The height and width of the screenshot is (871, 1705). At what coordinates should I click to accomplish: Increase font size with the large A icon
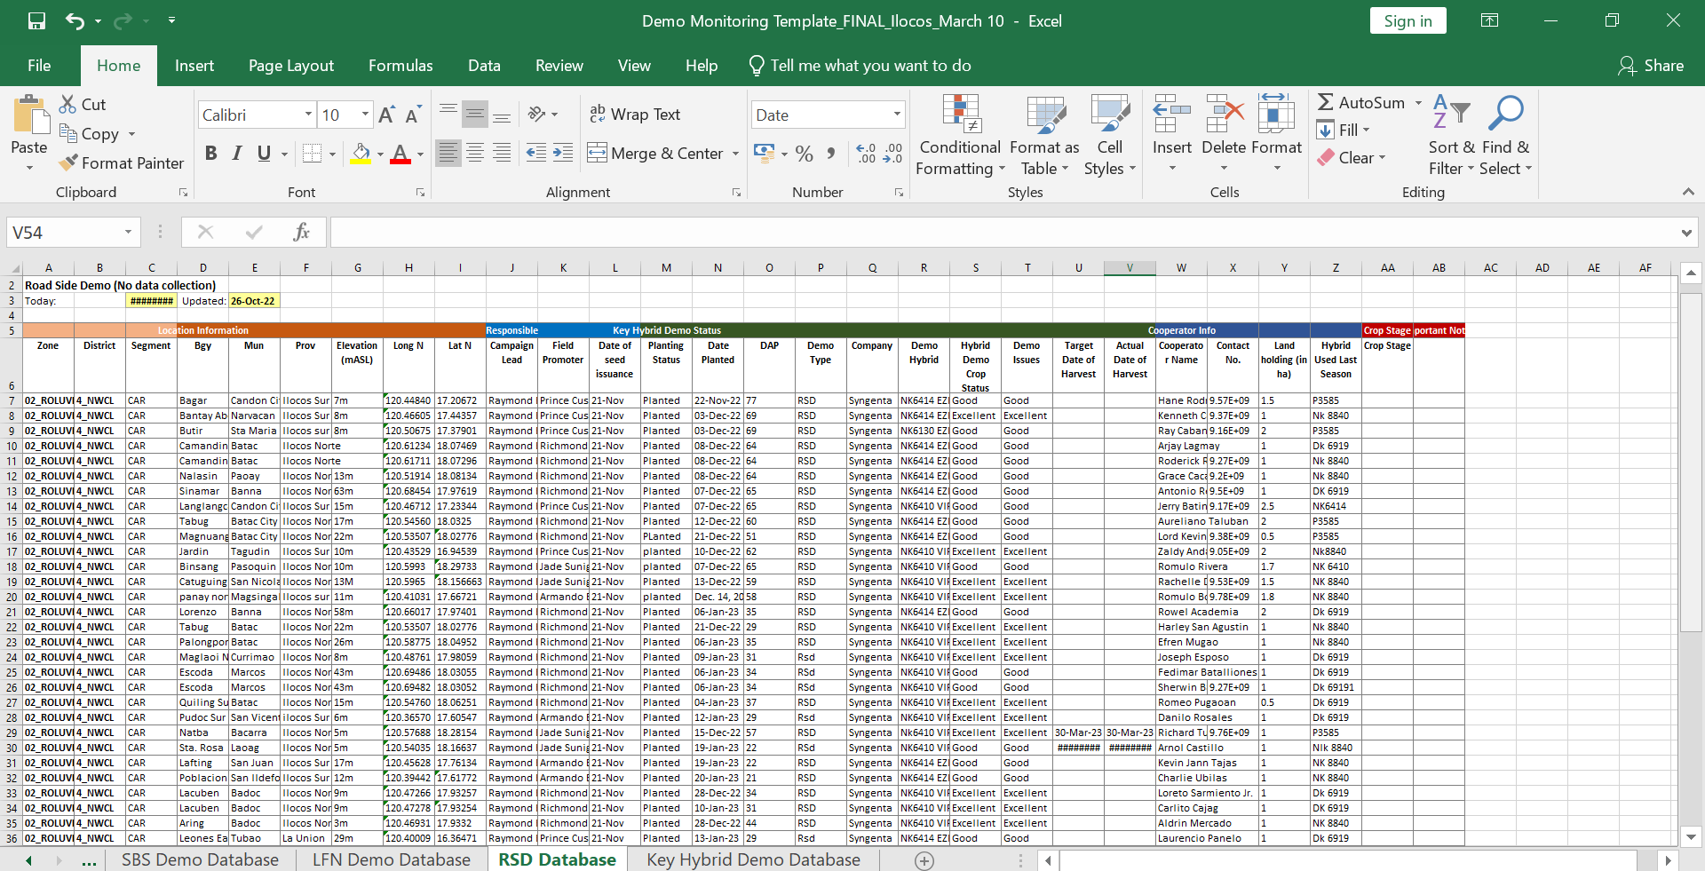coord(386,115)
